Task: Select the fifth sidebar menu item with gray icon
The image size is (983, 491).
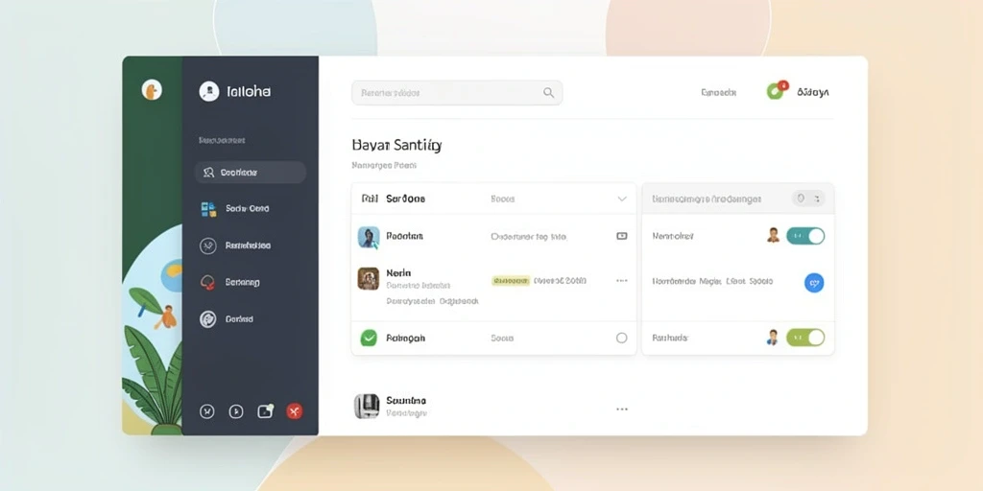Action: tap(228, 318)
